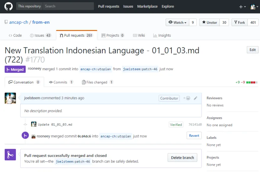The width and height of the screenshot is (260, 172).
Task: Click the repository book icon
Action: pos(6,22)
